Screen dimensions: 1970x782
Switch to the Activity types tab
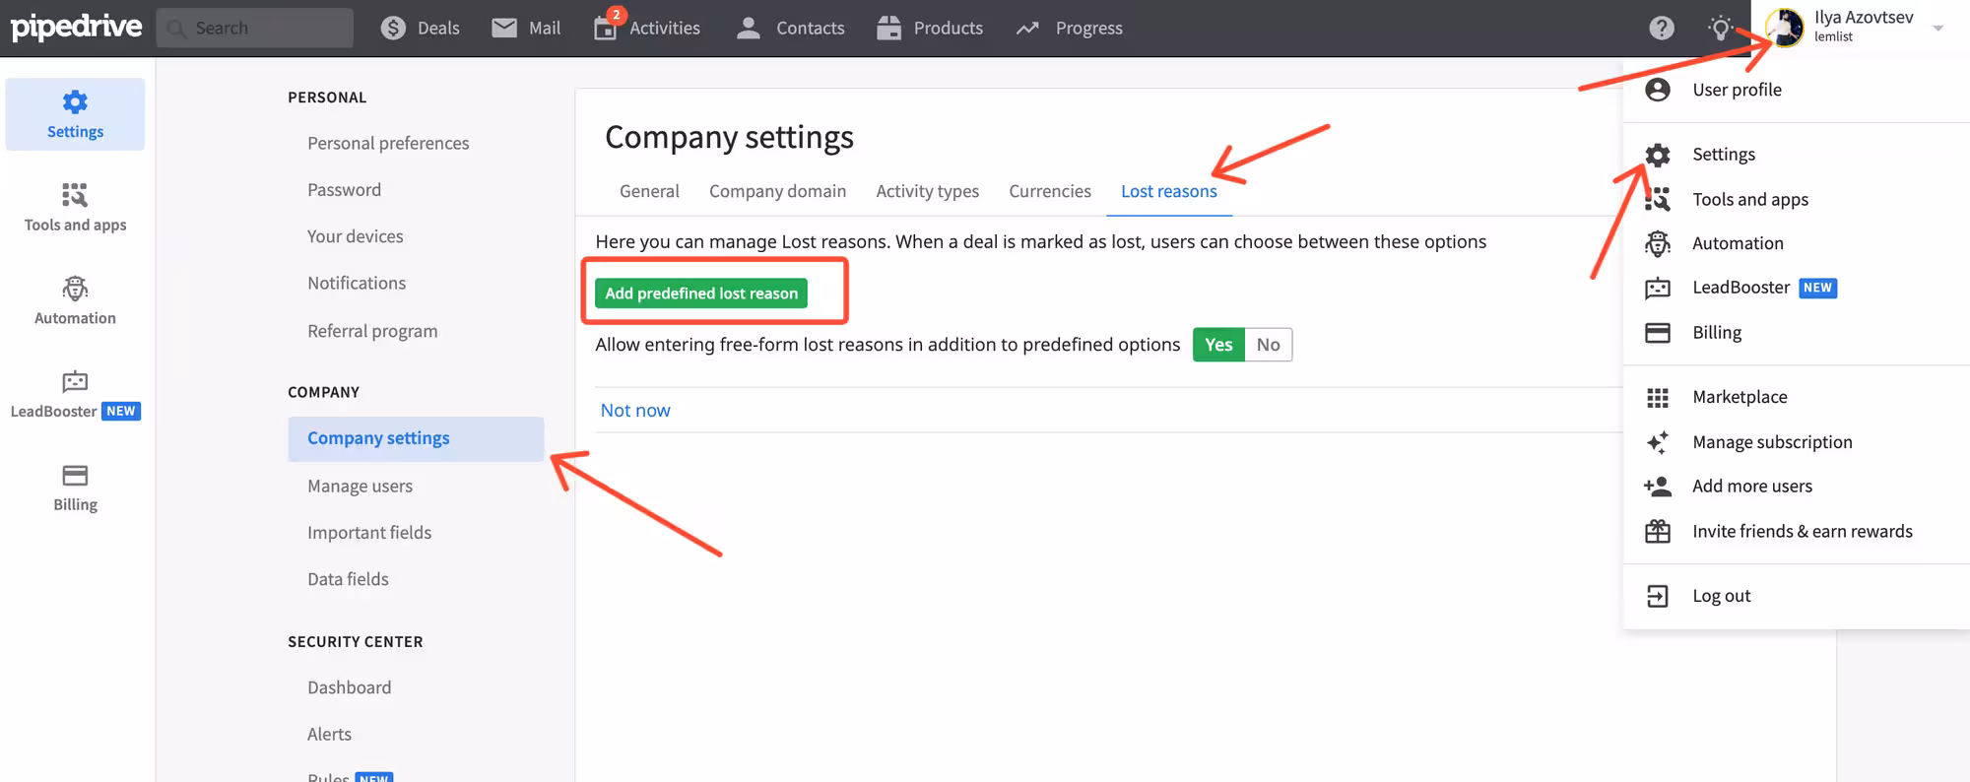927,191
